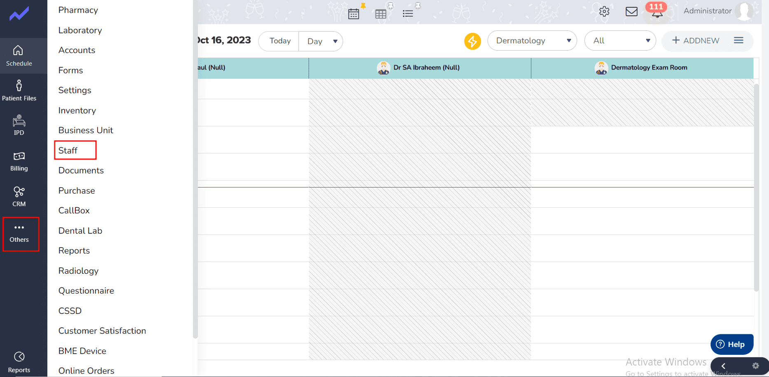769x377 pixels.
Task: Click the bottom-right gear icon
Action: pos(755,365)
